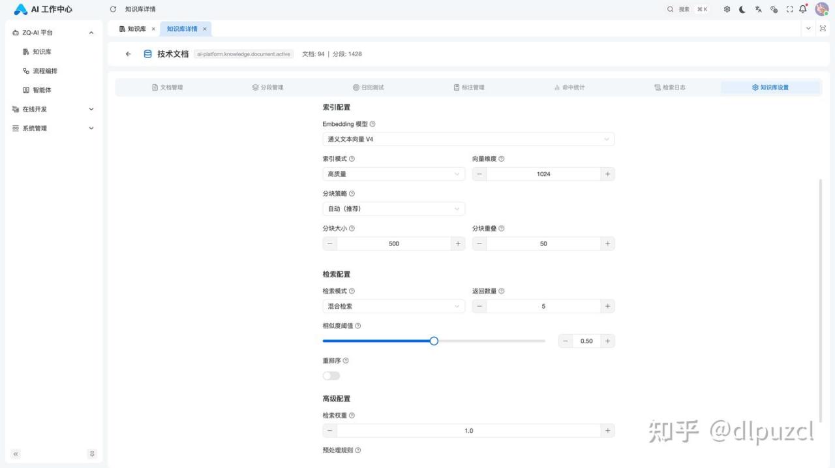Open 流程编排 in the sidebar
The image size is (835, 468).
45,70
